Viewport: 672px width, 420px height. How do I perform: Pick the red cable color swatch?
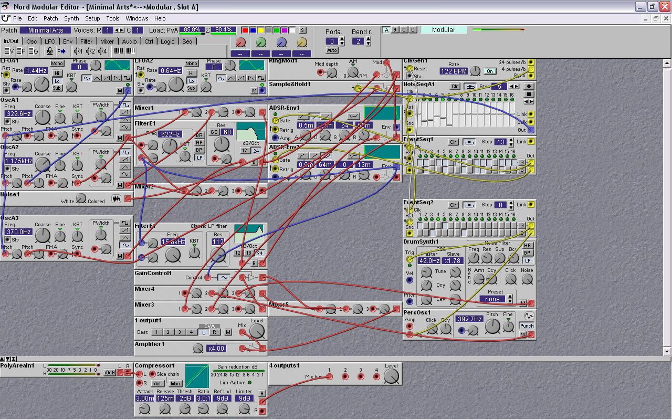tap(245, 30)
